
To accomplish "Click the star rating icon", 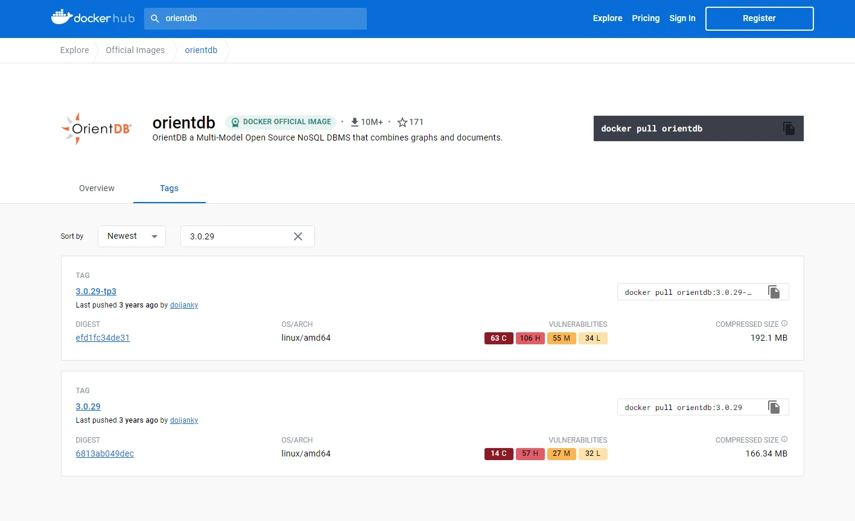I will point(402,122).
